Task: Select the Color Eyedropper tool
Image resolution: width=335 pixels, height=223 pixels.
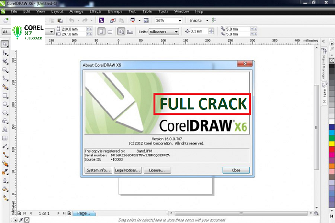Action: click(x=5, y=172)
